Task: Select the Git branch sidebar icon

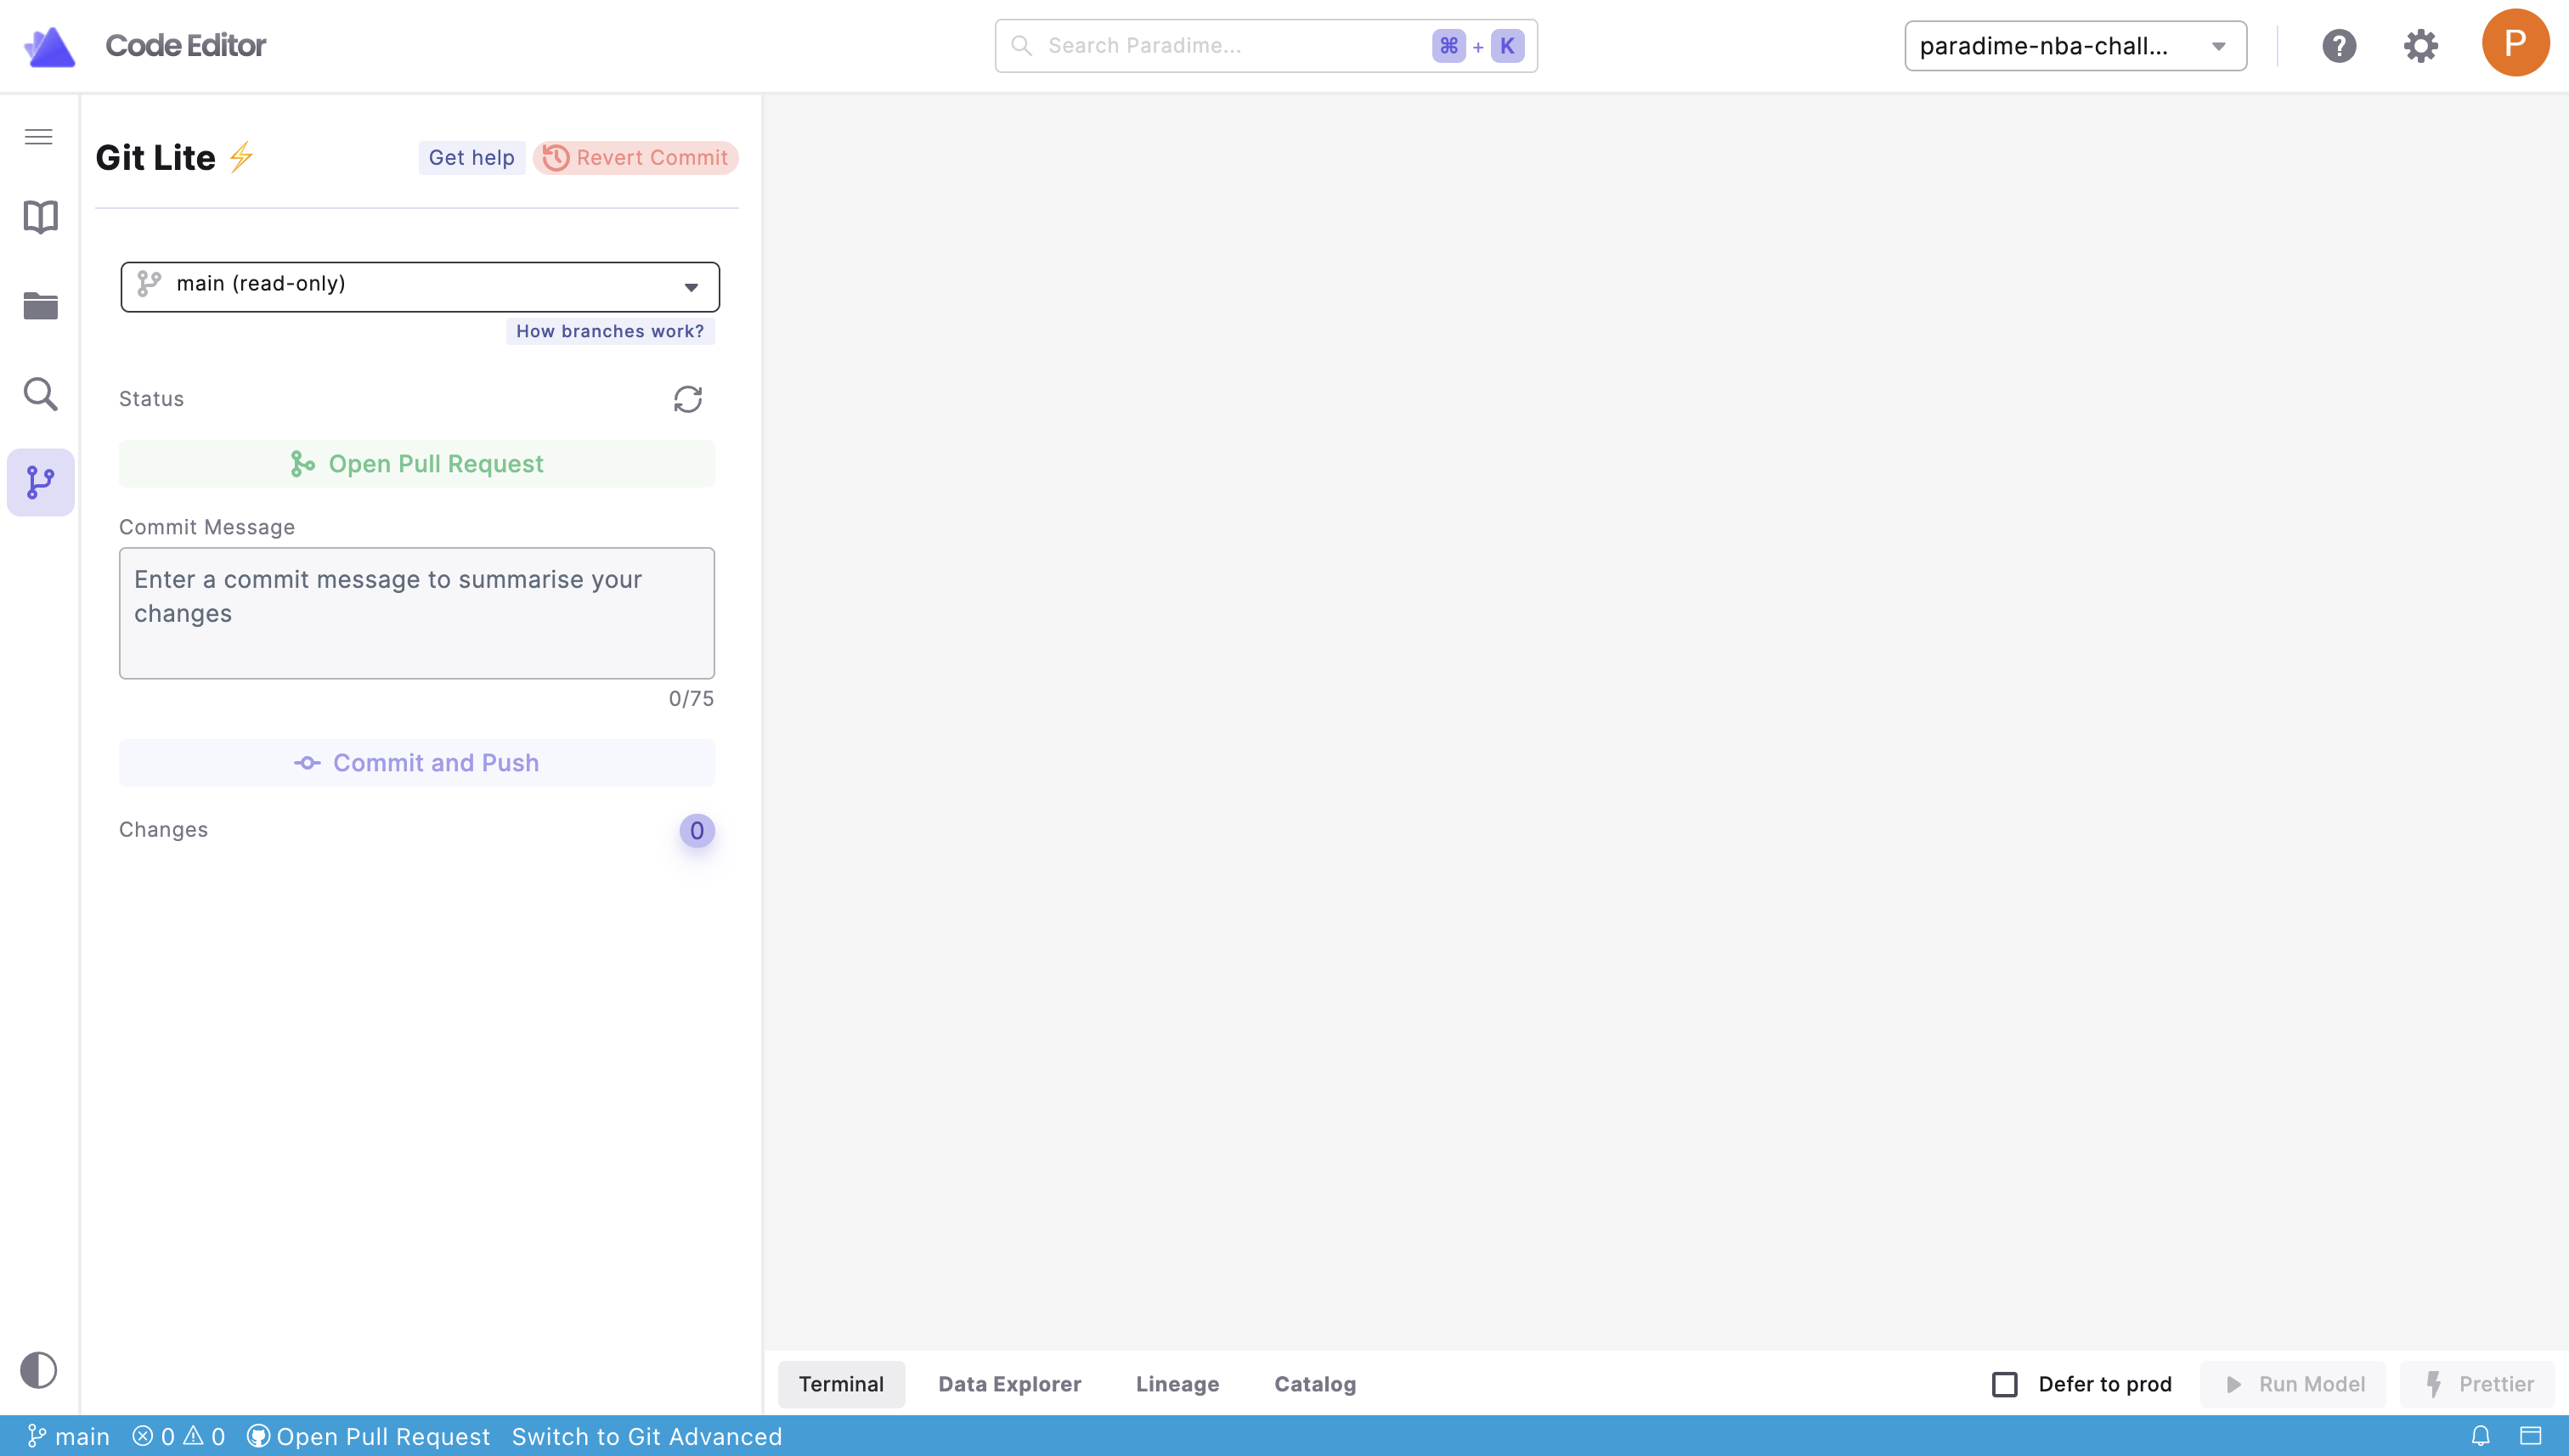Action: (x=40, y=482)
